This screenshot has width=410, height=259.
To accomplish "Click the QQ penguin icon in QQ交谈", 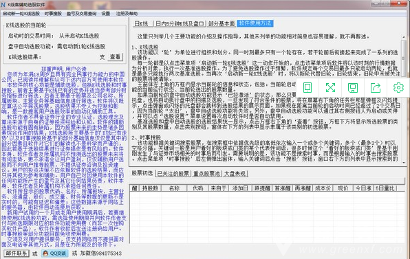I will [45, 254].
